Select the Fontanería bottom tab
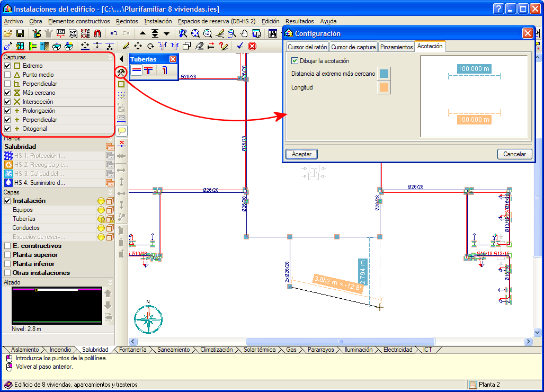The width and height of the screenshot is (544, 392). pos(133,350)
